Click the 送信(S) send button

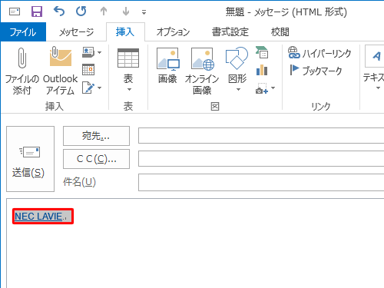pyautogui.click(x=30, y=159)
